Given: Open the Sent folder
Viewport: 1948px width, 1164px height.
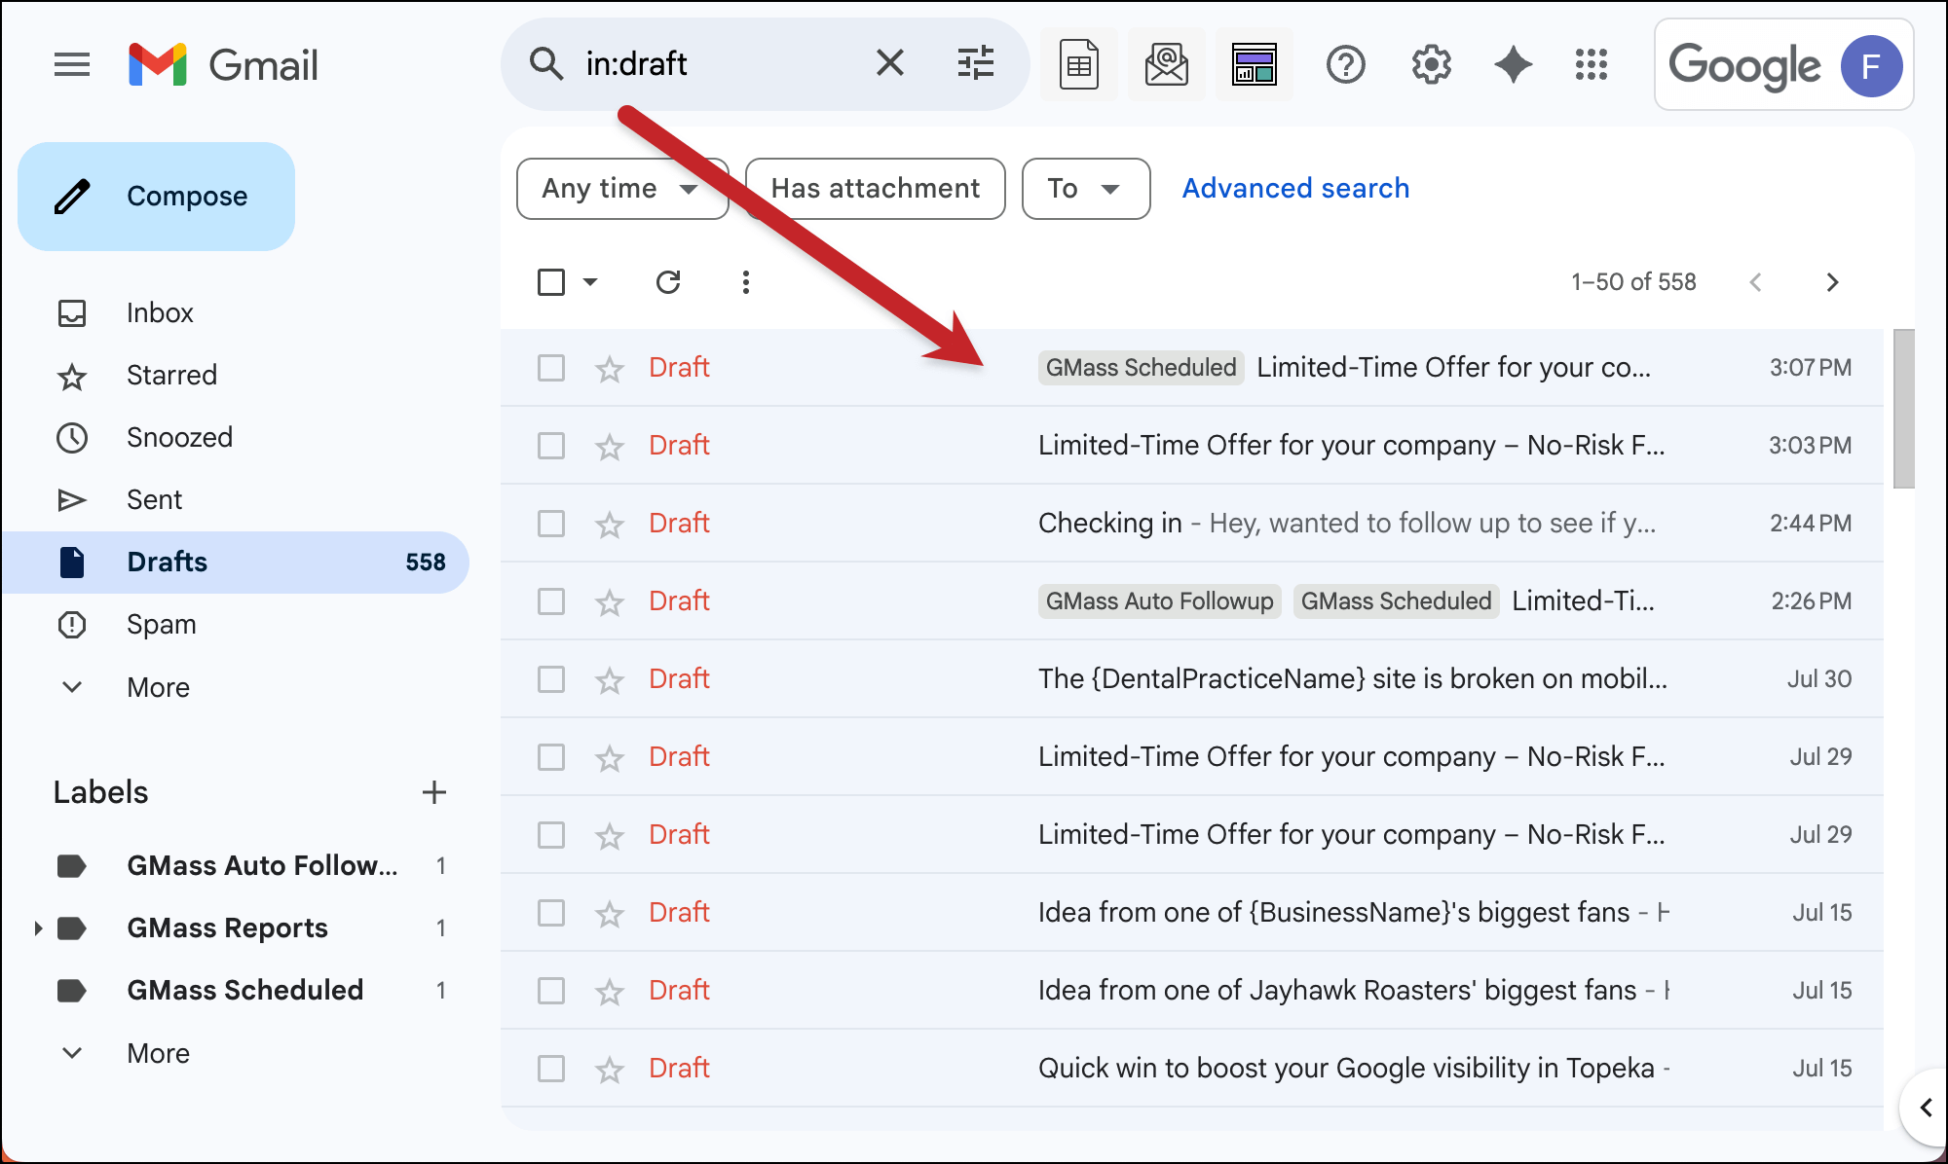Looking at the screenshot, I should tap(154, 500).
